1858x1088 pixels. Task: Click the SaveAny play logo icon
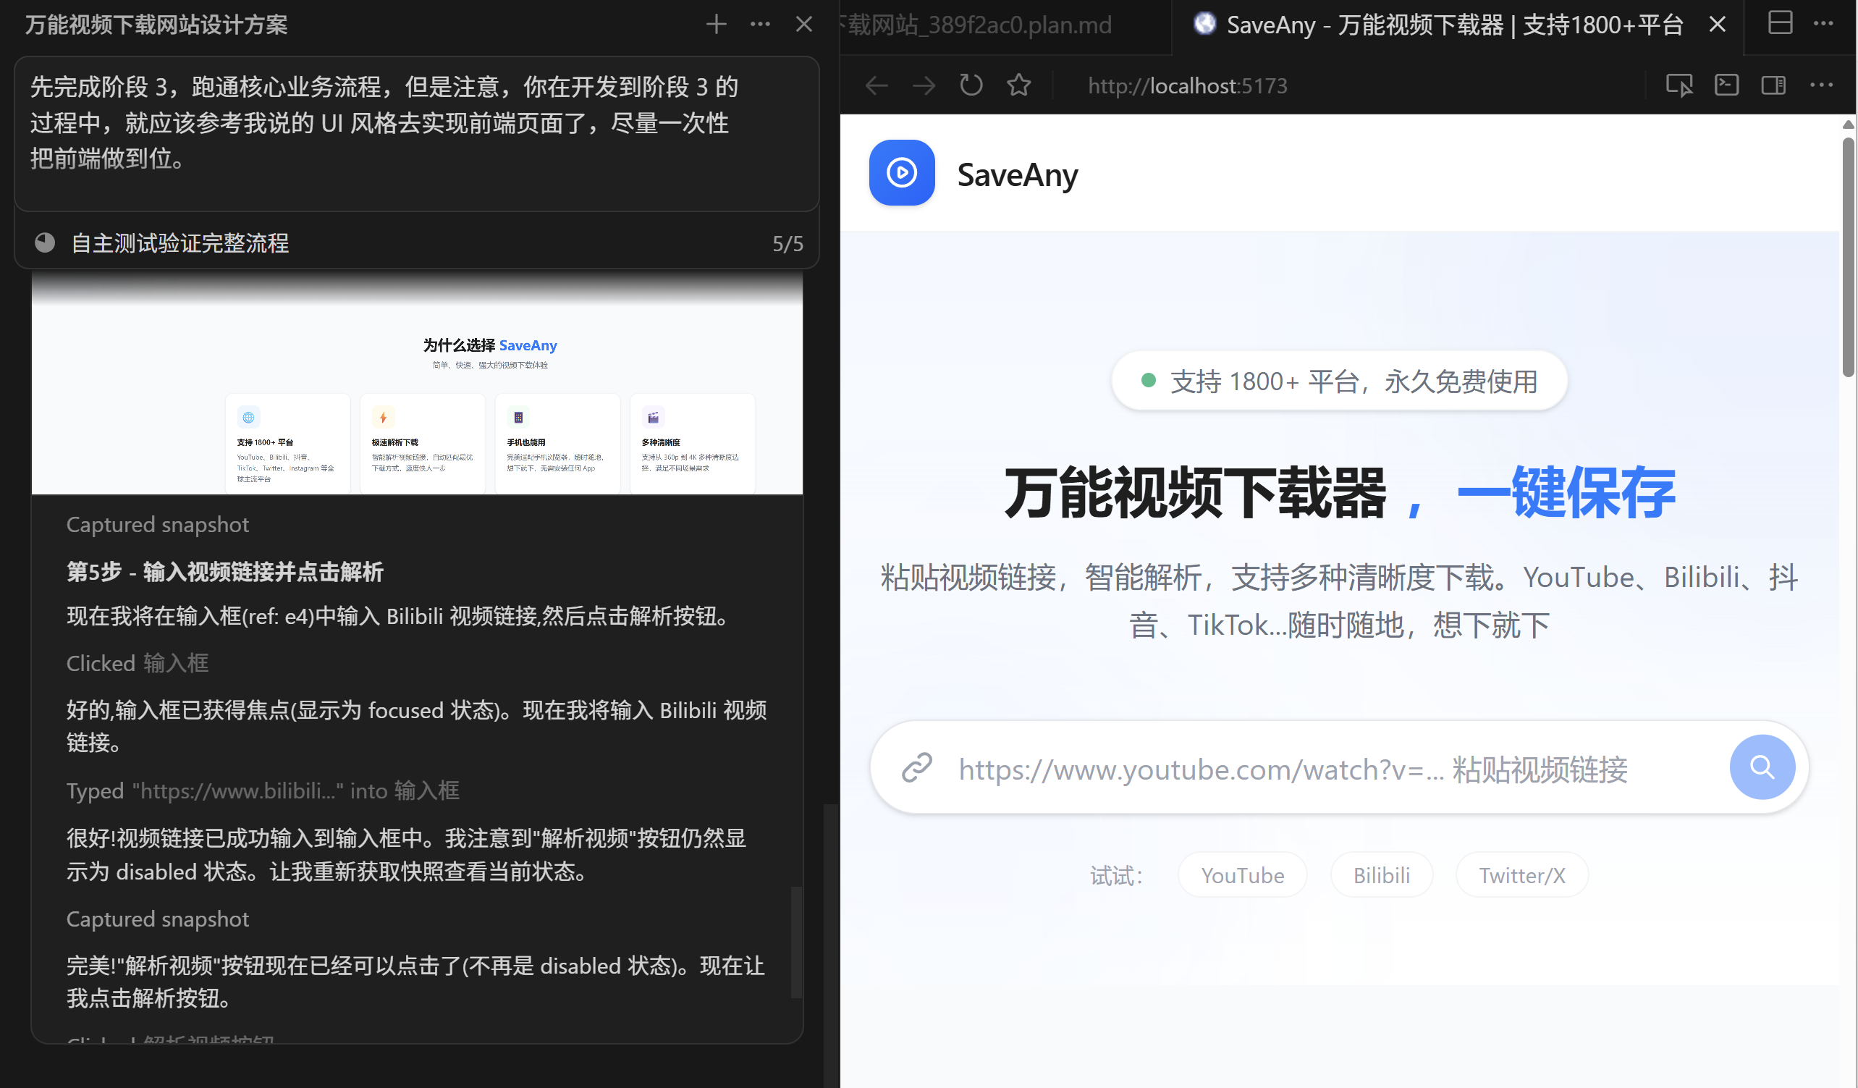coord(901,173)
